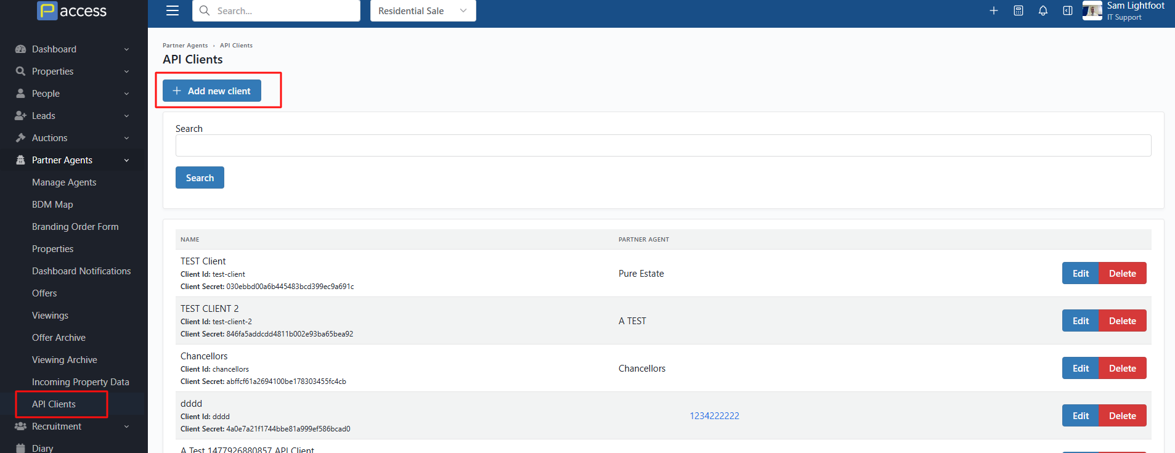The image size is (1175, 453).
Task: Collapse the Partner Agents chevron
Action: coord(126,160)
